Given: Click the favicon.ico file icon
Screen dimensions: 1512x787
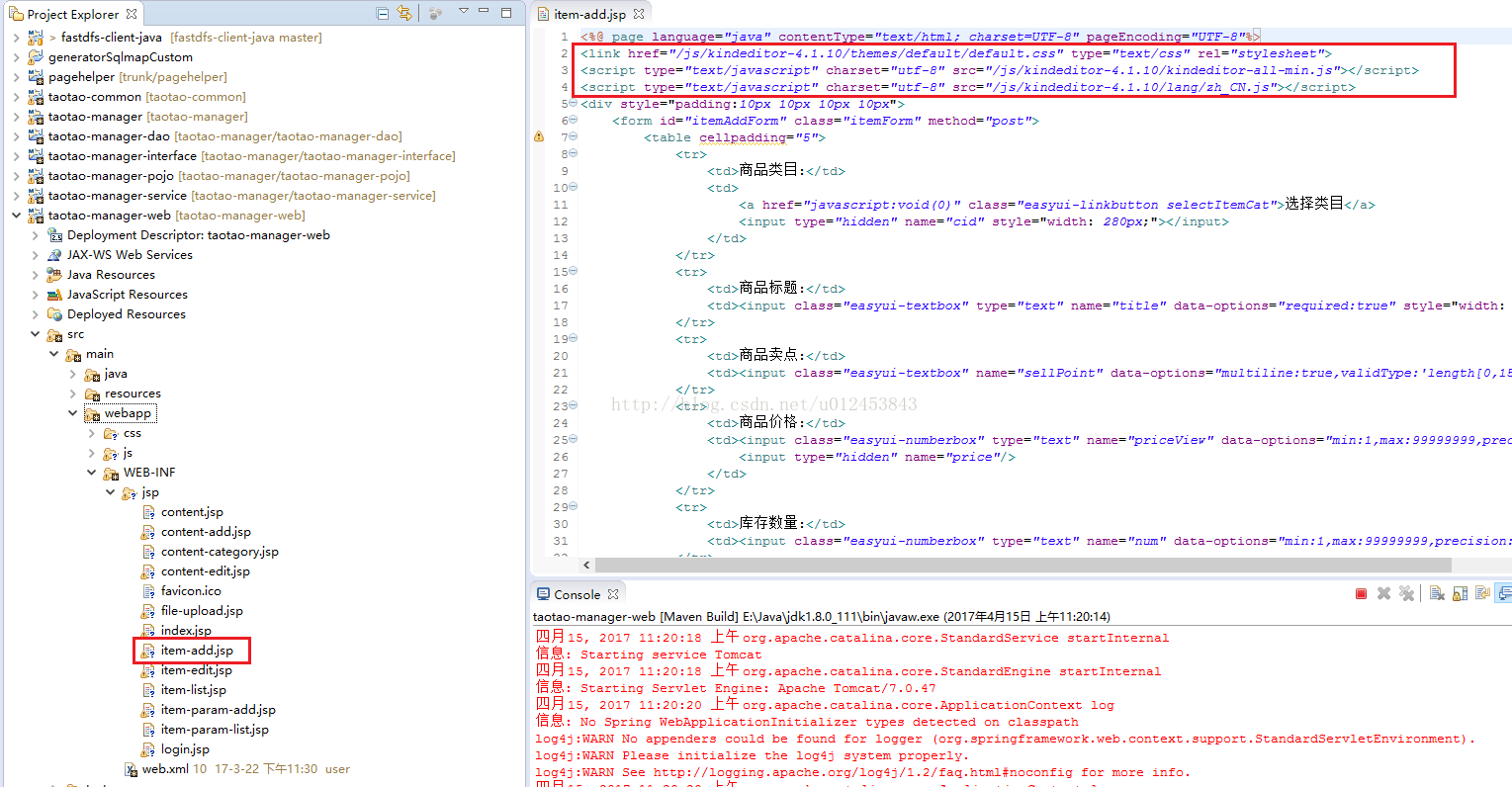Looking at the screenshot, I should pyautogui.click(x=148, y=591).
